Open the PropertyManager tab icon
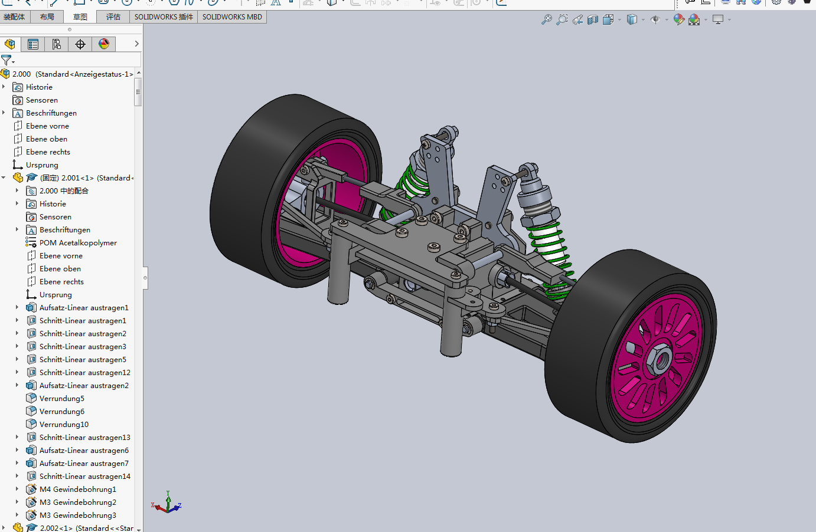Viewport: 816px width, 532px height. click(x=33, y=44)
